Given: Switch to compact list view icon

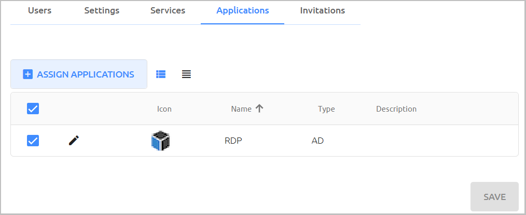Looking at the screenshot, I should (187, 74).
